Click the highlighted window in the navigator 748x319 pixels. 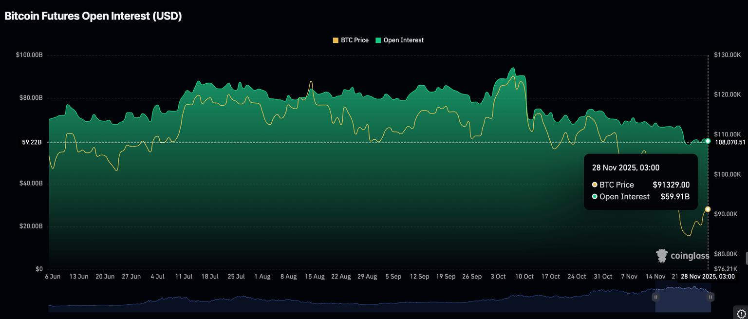[x=683, y=300]
